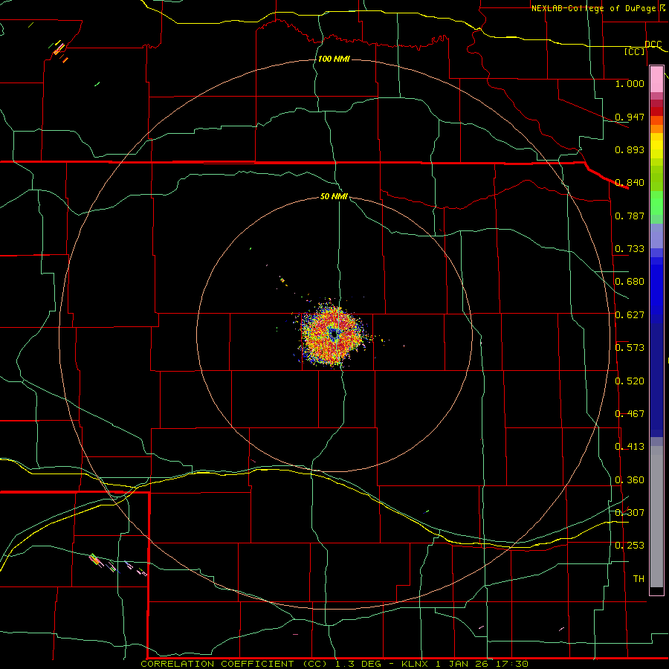The width and height of the screenshot is (669, 669).
Task: Select the 0.413 scale value
Action: [630, 447]
